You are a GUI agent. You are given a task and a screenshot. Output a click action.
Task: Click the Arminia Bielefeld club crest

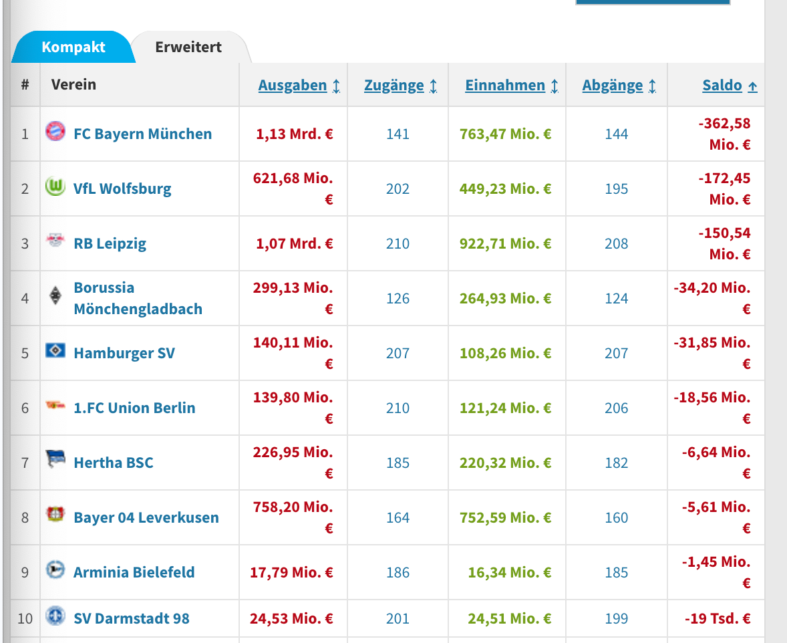(55, 569)
